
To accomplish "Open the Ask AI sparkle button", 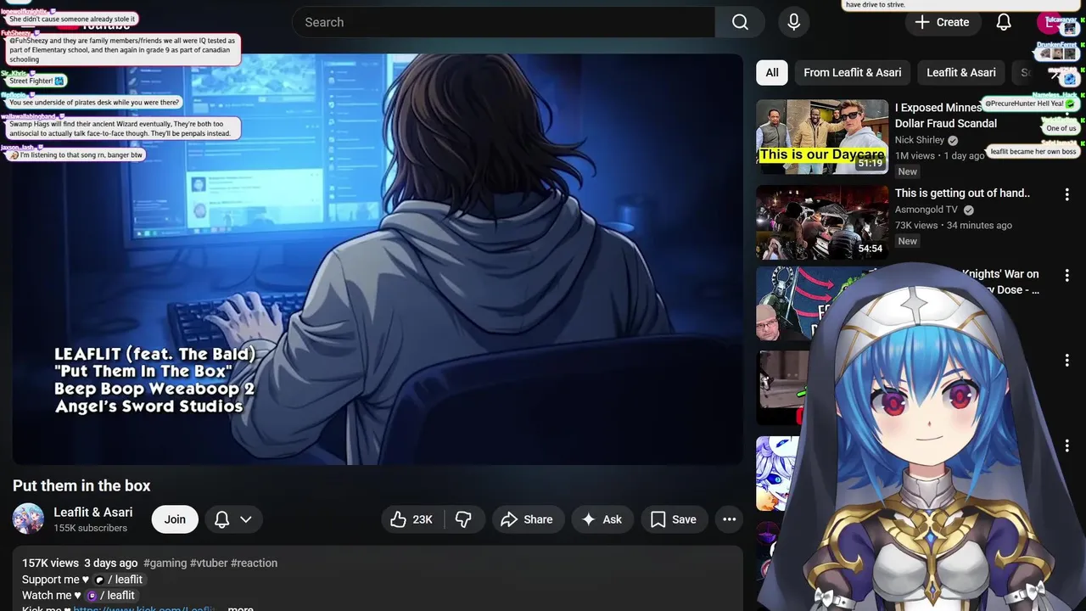I will coord(602,519).
